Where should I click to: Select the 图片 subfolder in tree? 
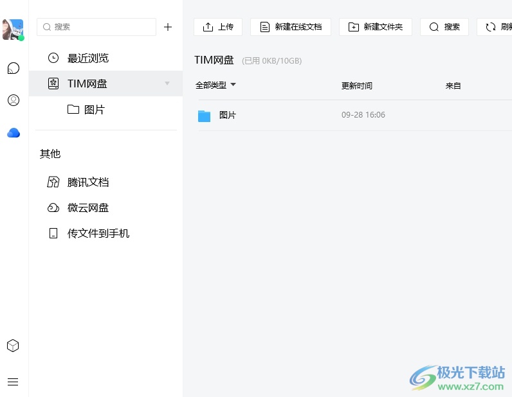(x=94, y=110)
